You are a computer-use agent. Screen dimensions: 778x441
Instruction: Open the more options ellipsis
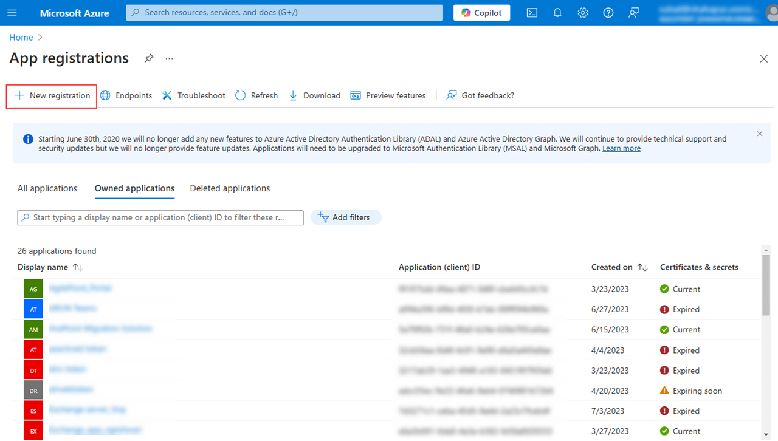[169, 58]
